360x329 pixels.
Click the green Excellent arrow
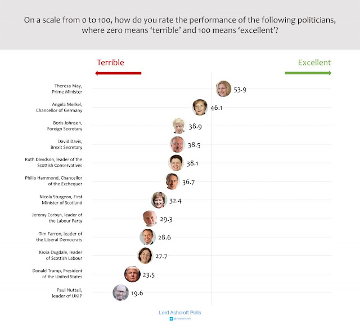point(308,73)
